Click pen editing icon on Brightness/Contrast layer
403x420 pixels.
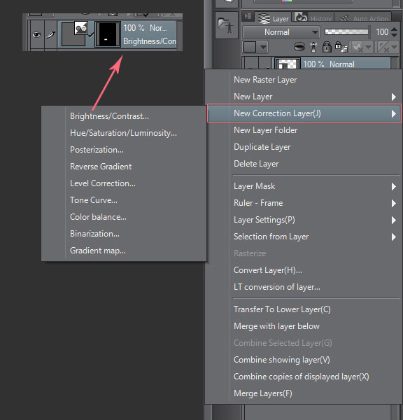click(x=51, y=34)
